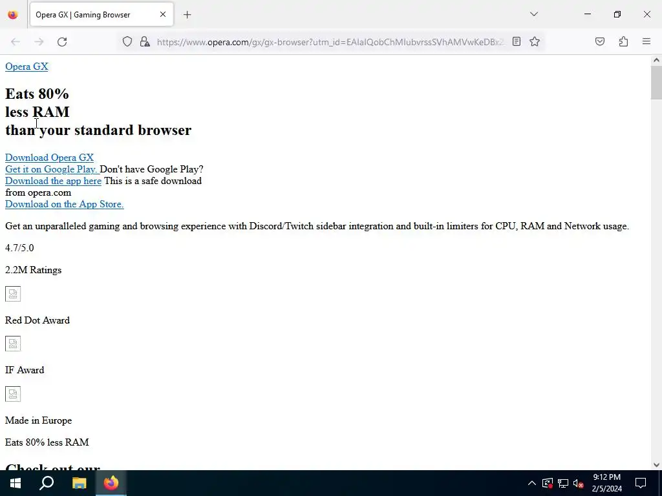Open the network status tray icon
The image size is (662, 496).
[563, 483]
